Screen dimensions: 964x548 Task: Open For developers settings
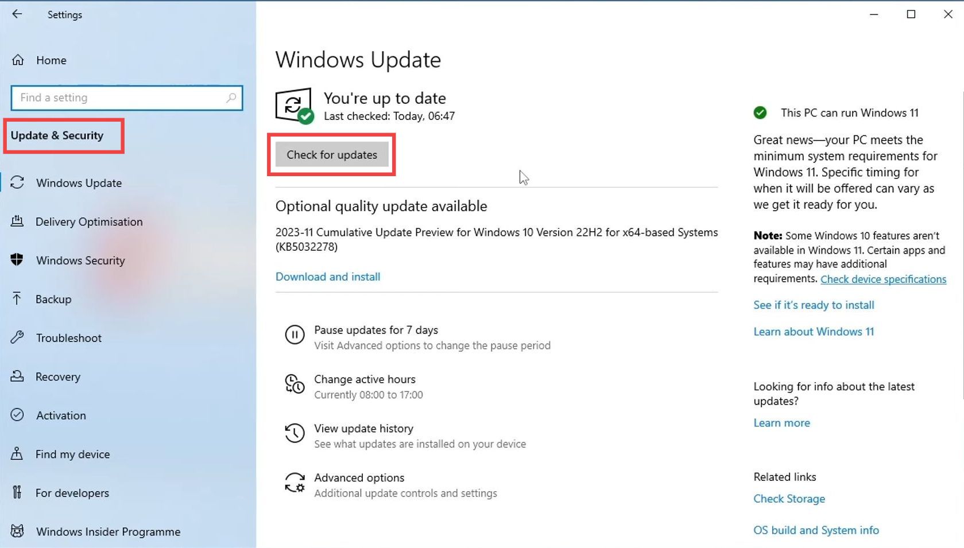pos(72,493)
